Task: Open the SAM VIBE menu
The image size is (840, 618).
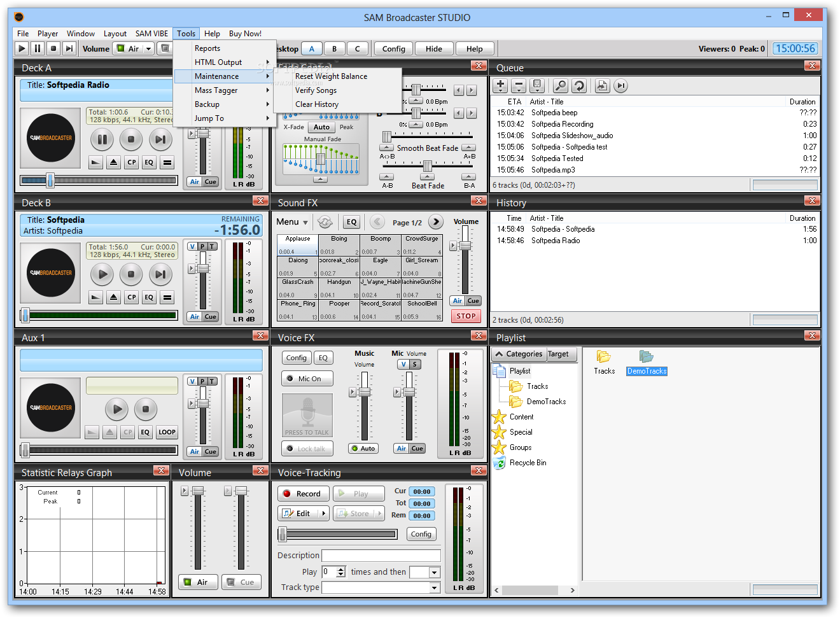Action: (x=151, y=34)
